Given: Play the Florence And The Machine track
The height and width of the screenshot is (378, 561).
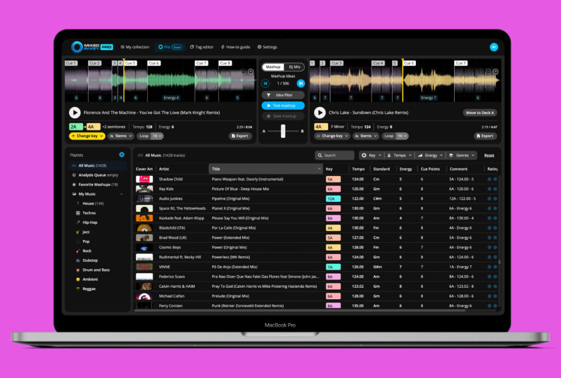Looking at the screenshot, I should coord(75,113).
